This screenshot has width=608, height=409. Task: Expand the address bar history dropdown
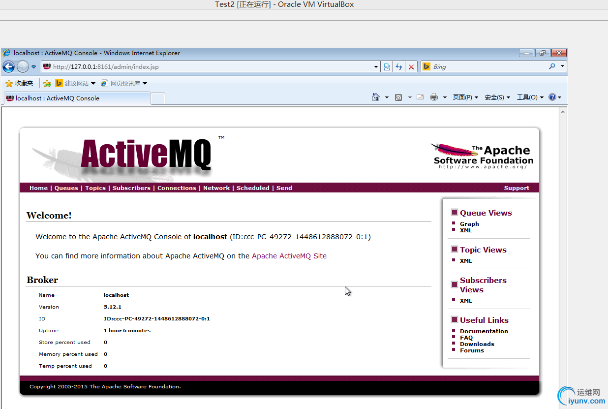pyautogui.click(x=376, y=67)
